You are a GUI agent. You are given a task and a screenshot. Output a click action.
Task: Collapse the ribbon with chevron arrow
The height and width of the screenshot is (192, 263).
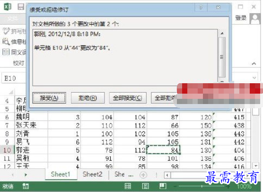tap(254, 63)
